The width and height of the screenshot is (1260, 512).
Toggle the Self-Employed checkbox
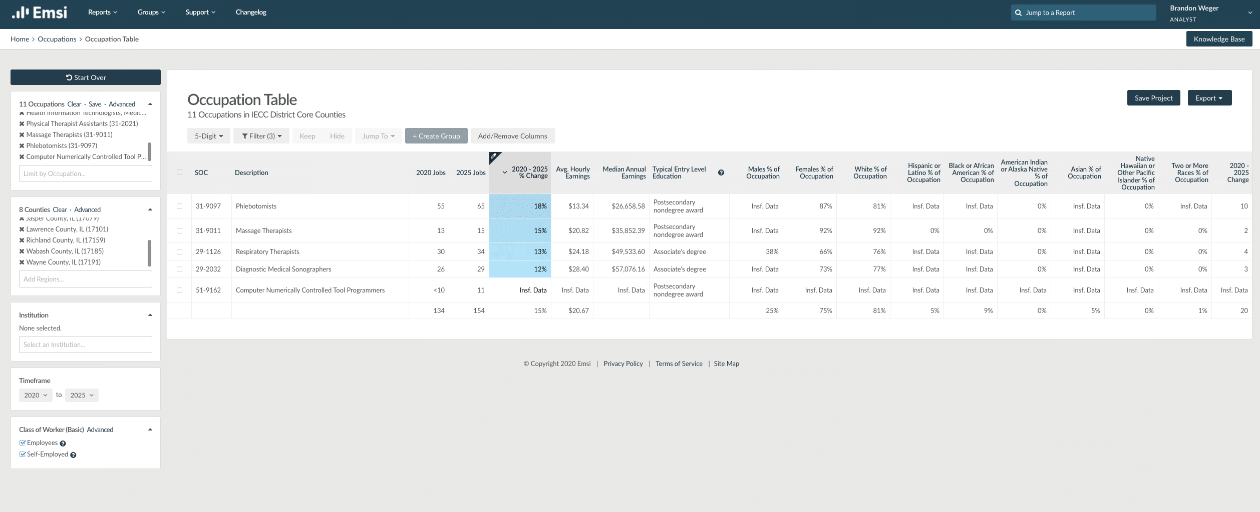click(23, 454)
